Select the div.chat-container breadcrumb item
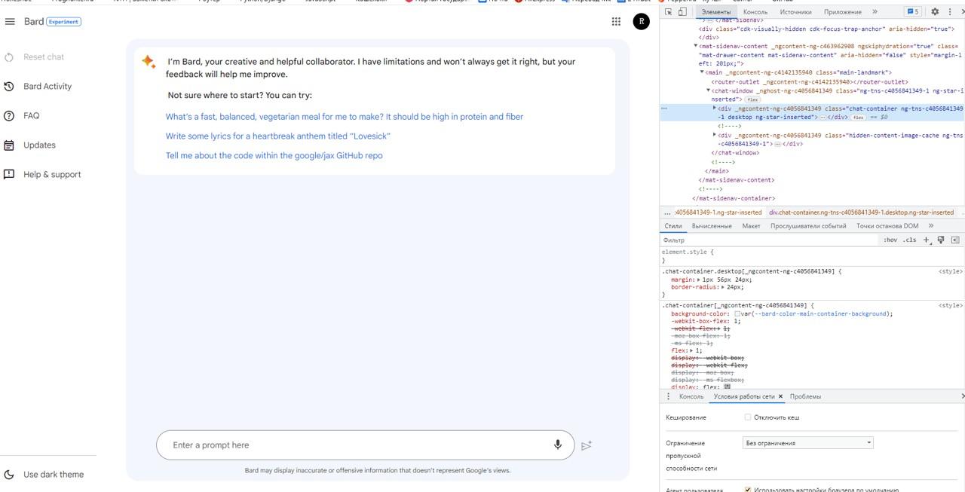 pos(861,212)
